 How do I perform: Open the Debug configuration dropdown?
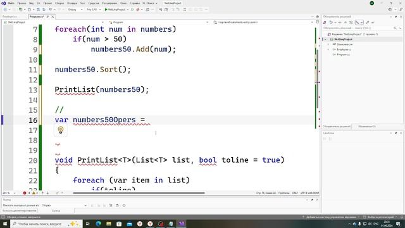pos(75,9)
